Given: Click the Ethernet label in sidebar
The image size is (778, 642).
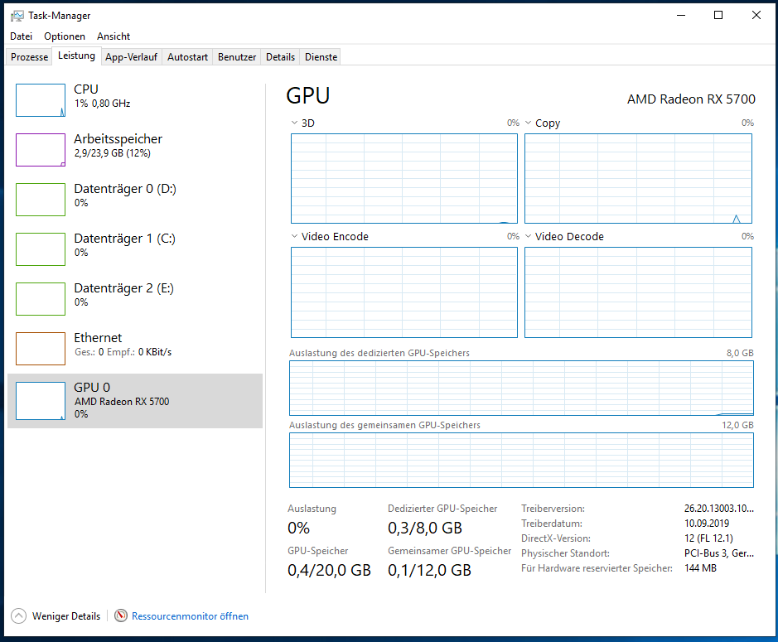Looking at the screenshot, I should [x=98, y=337].
